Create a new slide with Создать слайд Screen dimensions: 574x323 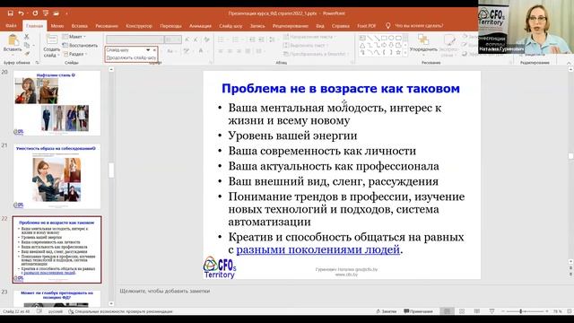(52, 46)
